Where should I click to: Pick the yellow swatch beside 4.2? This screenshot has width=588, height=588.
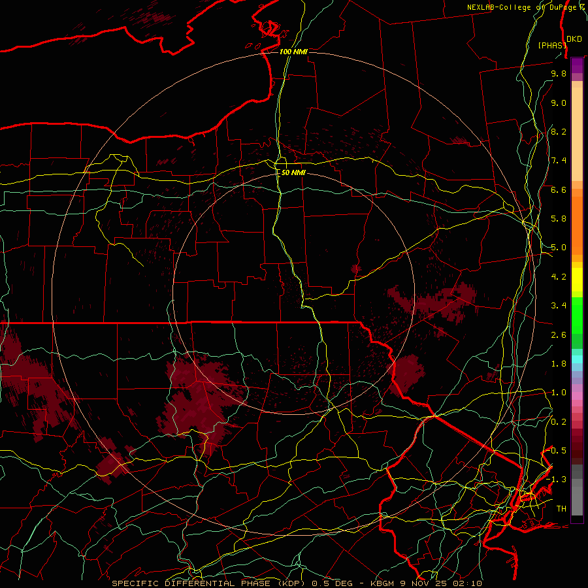577,280
